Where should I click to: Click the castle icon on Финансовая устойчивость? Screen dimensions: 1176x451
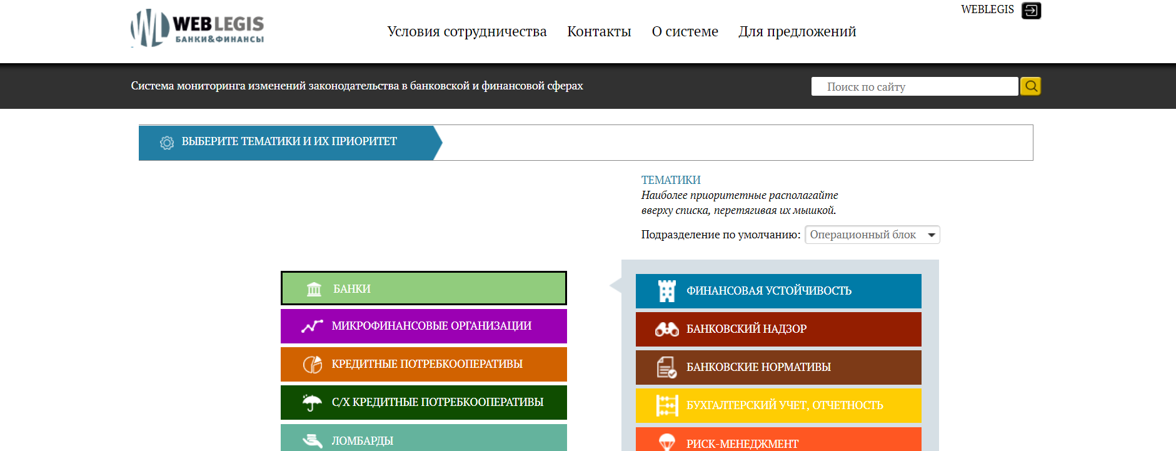(667, 291)
